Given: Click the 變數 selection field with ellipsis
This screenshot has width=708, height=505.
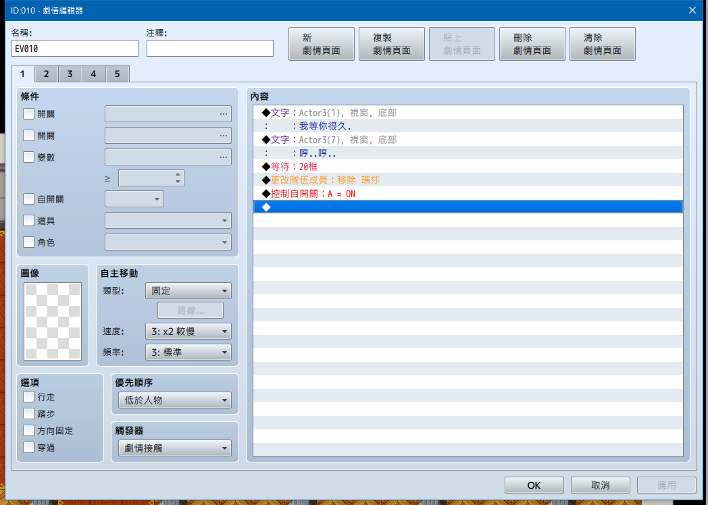Looking at the screenshot, I should click(168, 157).
